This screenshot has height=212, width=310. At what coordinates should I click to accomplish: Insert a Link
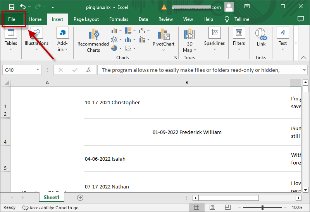point(261,37)
